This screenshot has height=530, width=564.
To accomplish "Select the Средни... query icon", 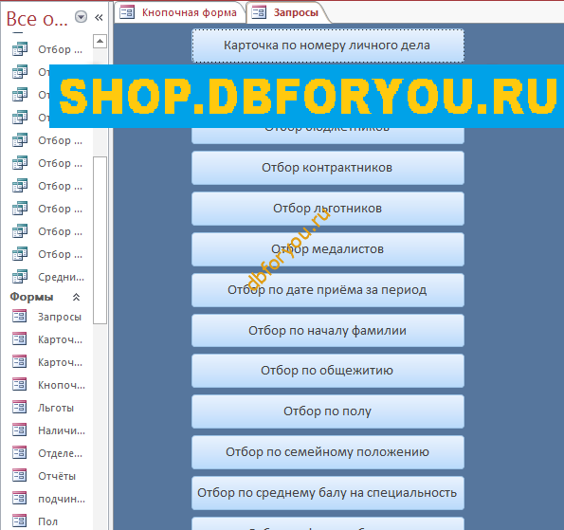I will [x=19, y=277].
